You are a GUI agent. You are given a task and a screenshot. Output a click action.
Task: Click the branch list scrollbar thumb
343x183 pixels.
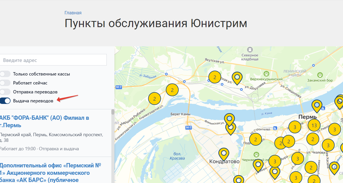pyautogui.click(x=113, y=112)
